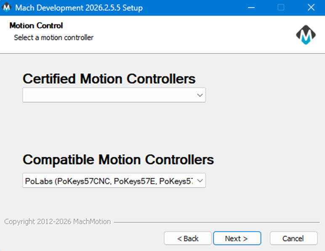Image resolution: width=325 pixels, height=251 pixels.
Task: Click the "Select a motion controller" subtitle
Action: point(53,38)
